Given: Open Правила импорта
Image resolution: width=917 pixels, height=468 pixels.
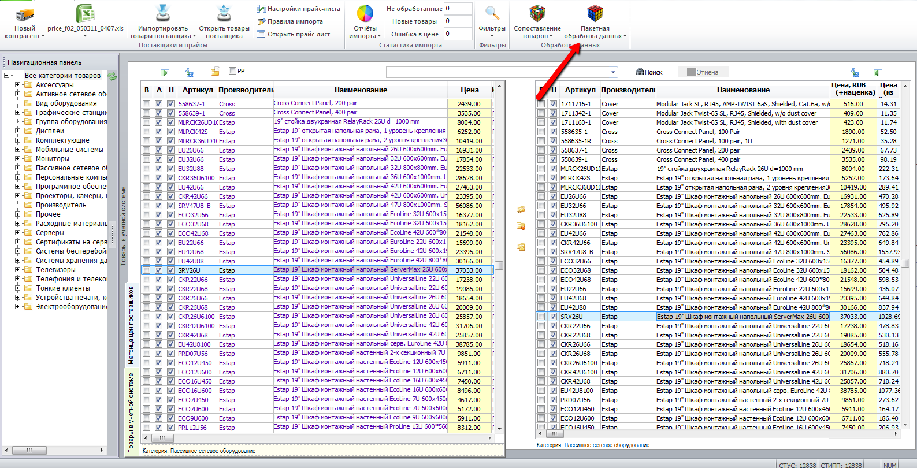Looking at the screenshot, I should pos(289,21).
